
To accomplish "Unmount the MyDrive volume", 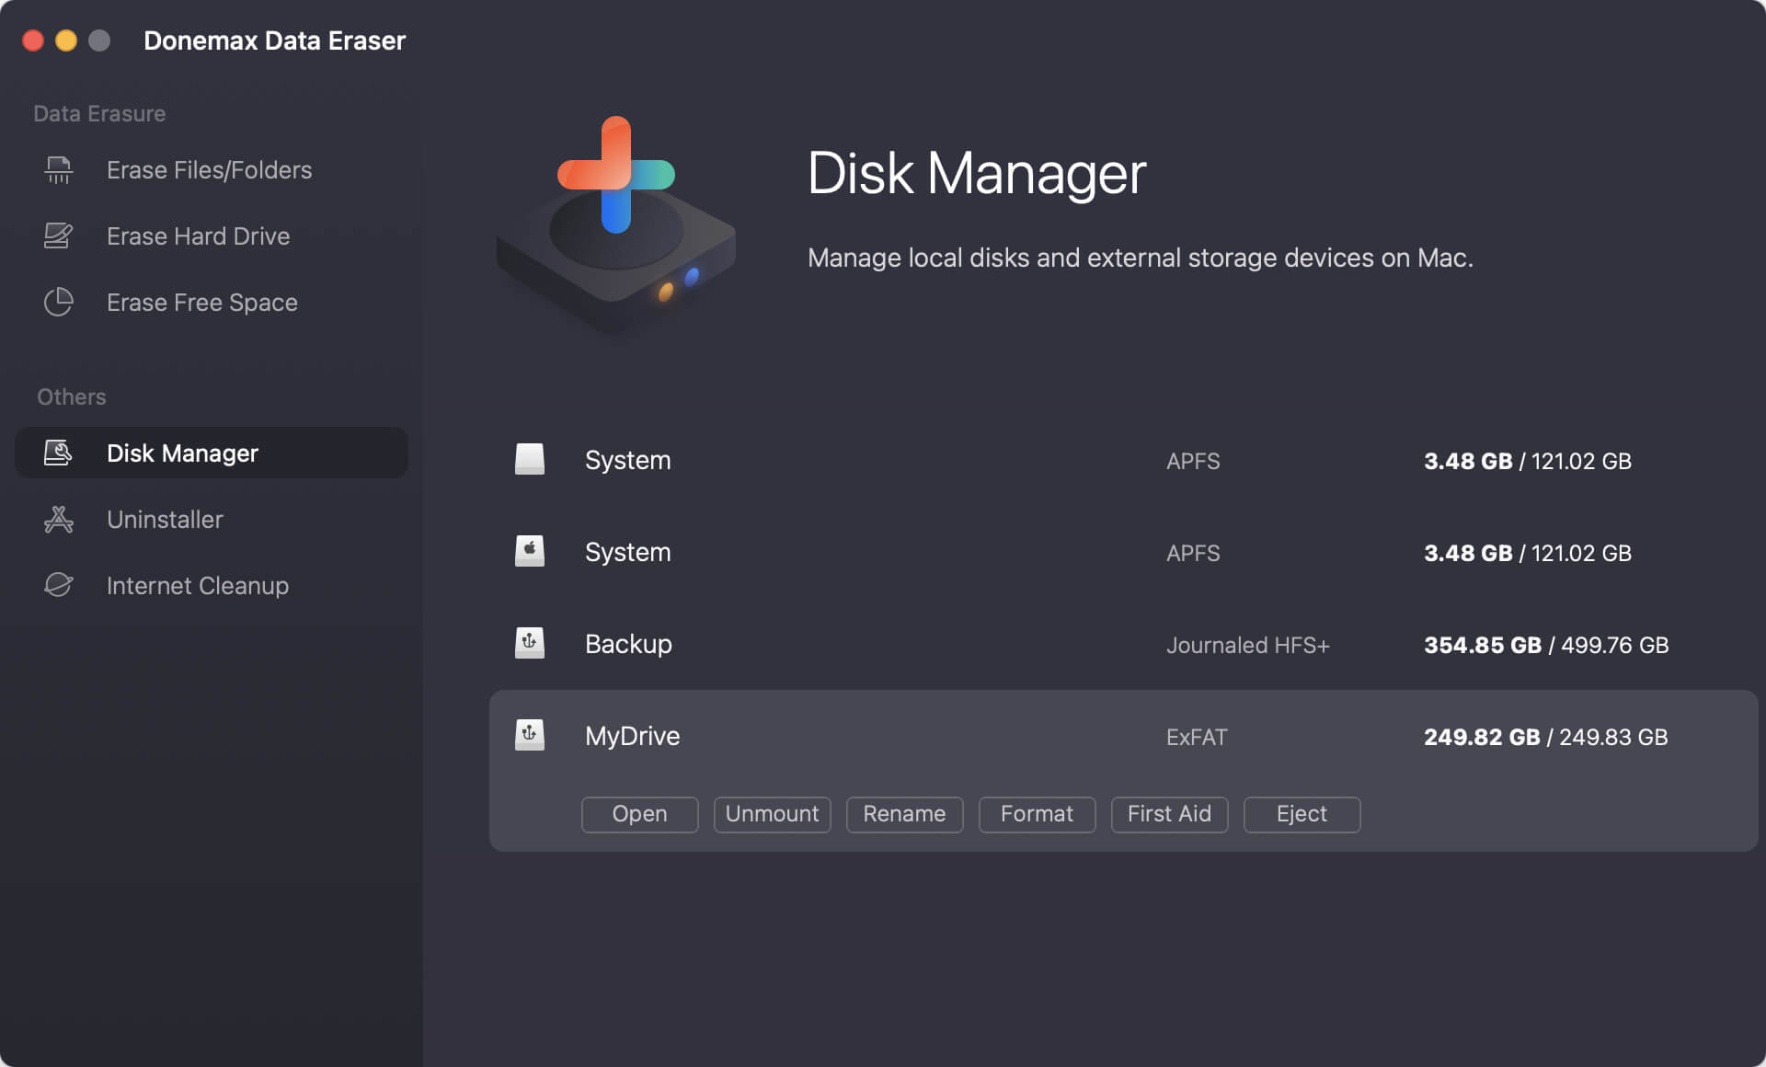I will tap(773, 814).
